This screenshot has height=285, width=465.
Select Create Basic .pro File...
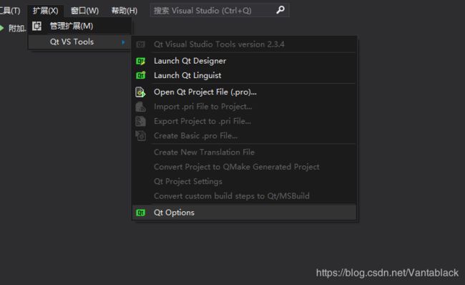[x=244, y=135]
